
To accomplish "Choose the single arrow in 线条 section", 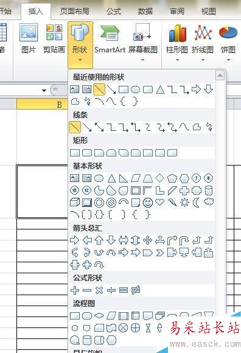I will tap(87, 127).
